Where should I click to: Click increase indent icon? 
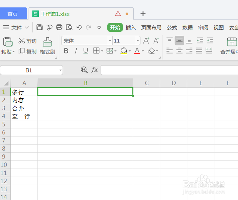click(x=210, y=40)
